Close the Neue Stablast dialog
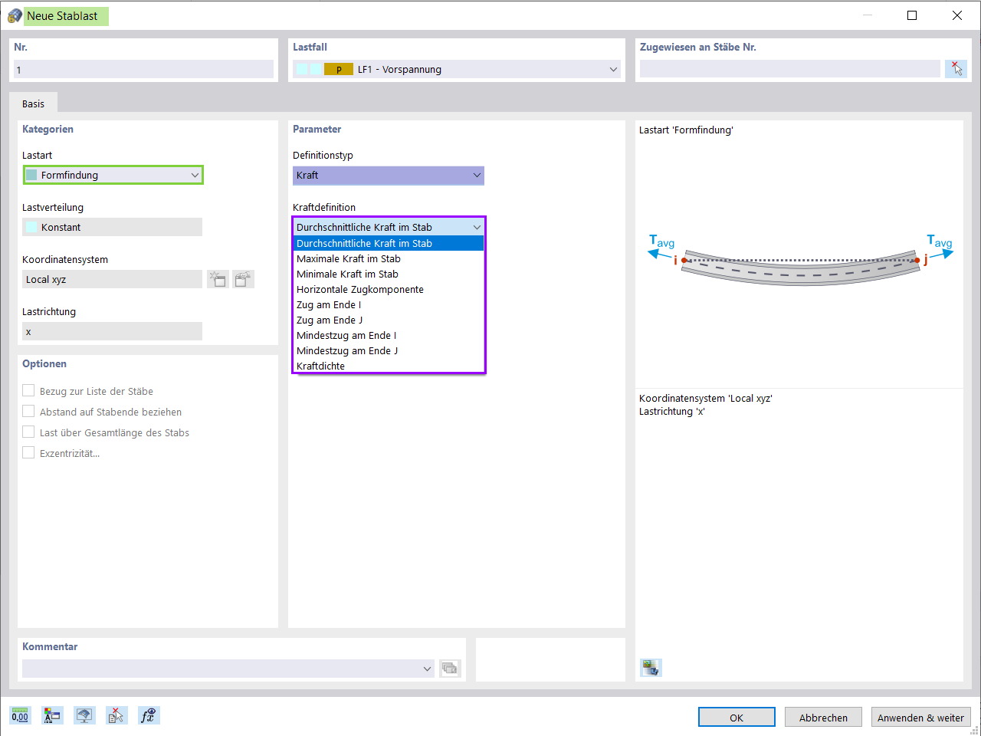The width and height of the screenshot is (981, 736). (x=957, y=15)
